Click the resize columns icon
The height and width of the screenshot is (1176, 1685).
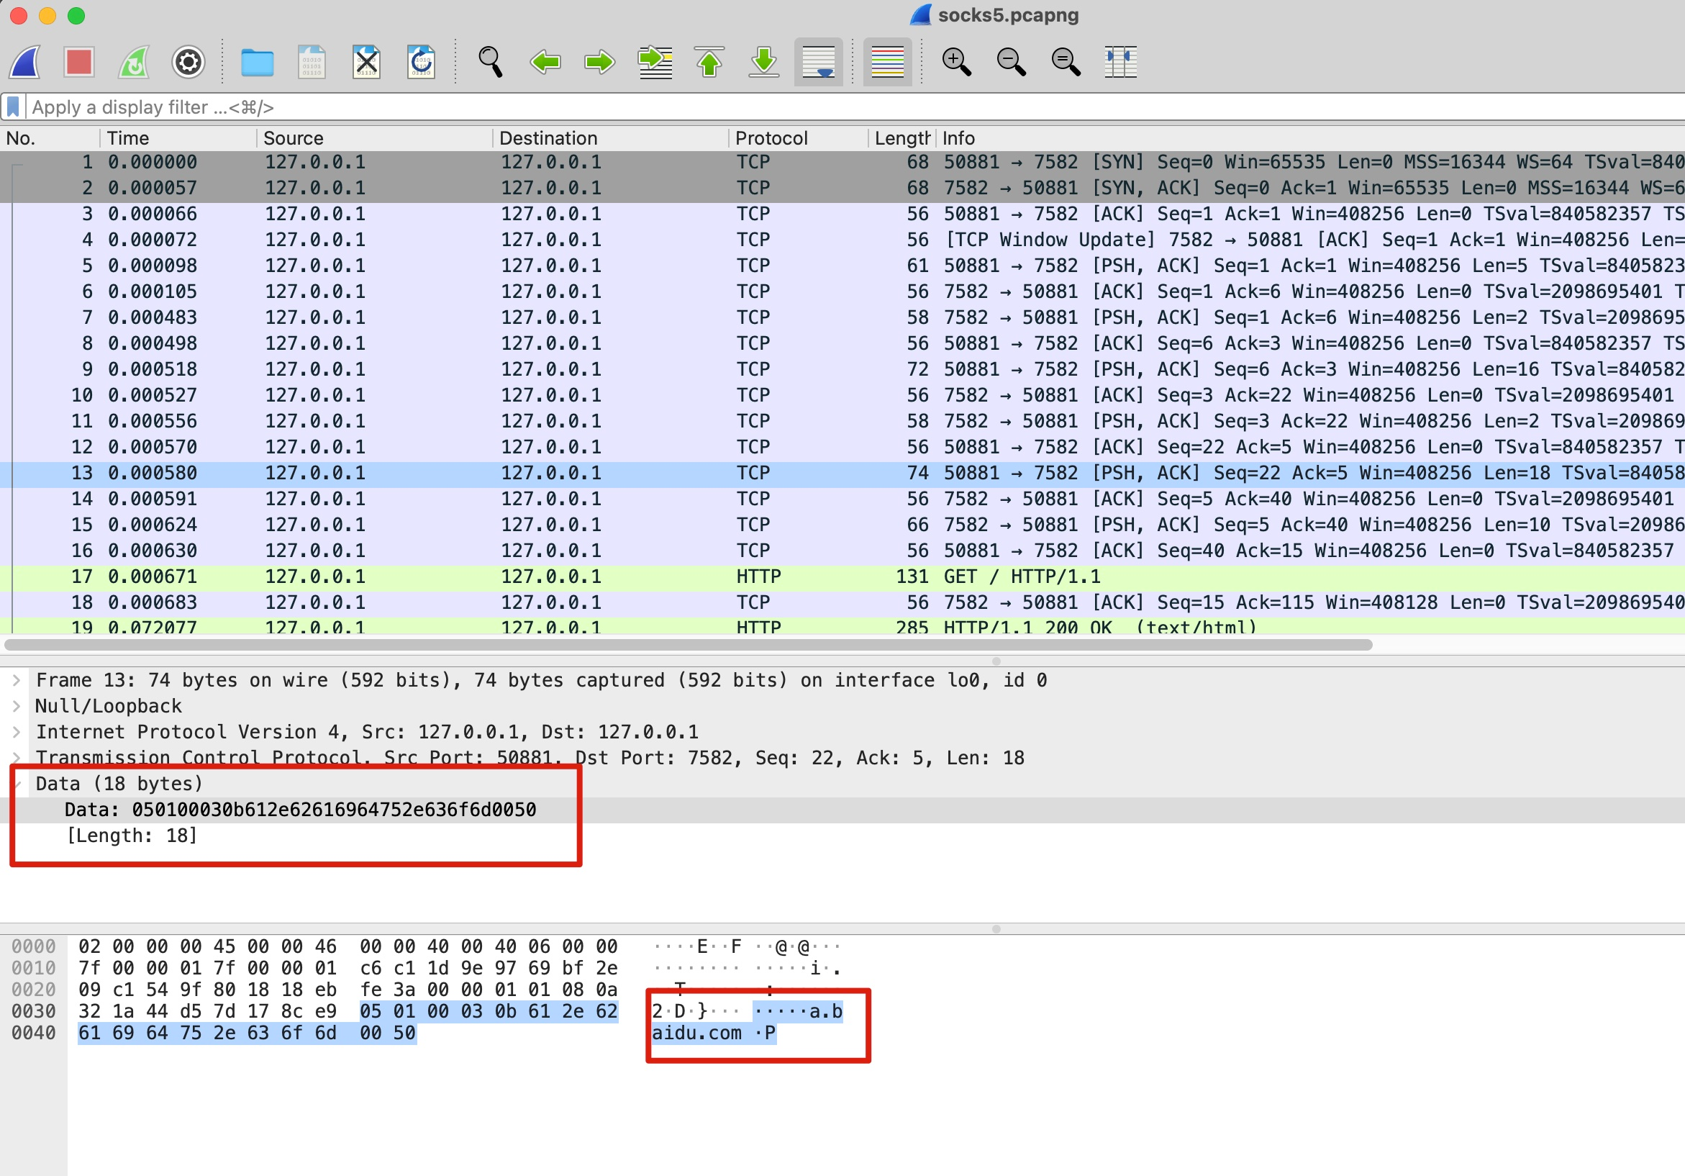1120,62
